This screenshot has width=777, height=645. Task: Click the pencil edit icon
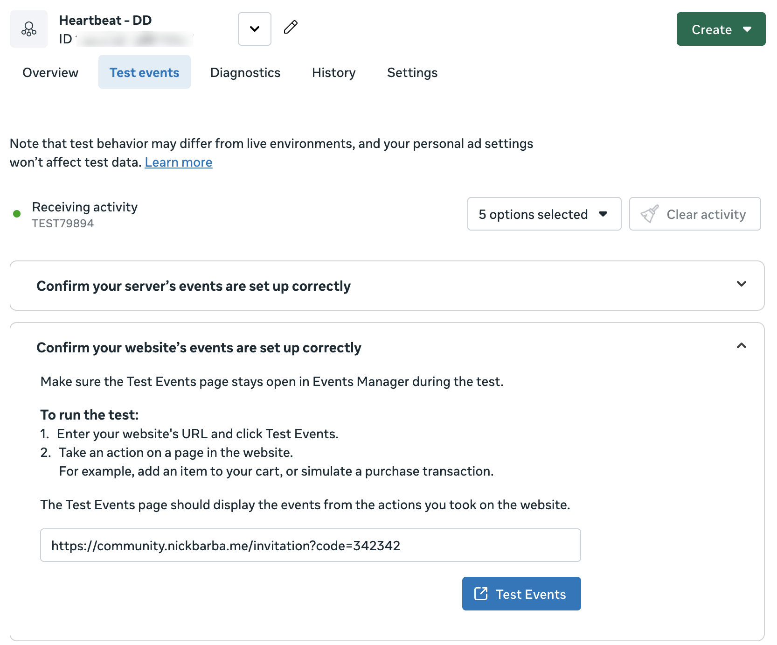291,27
